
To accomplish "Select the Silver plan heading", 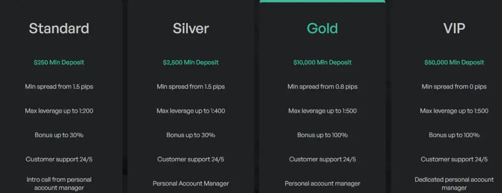I will (x=191, y=28).
